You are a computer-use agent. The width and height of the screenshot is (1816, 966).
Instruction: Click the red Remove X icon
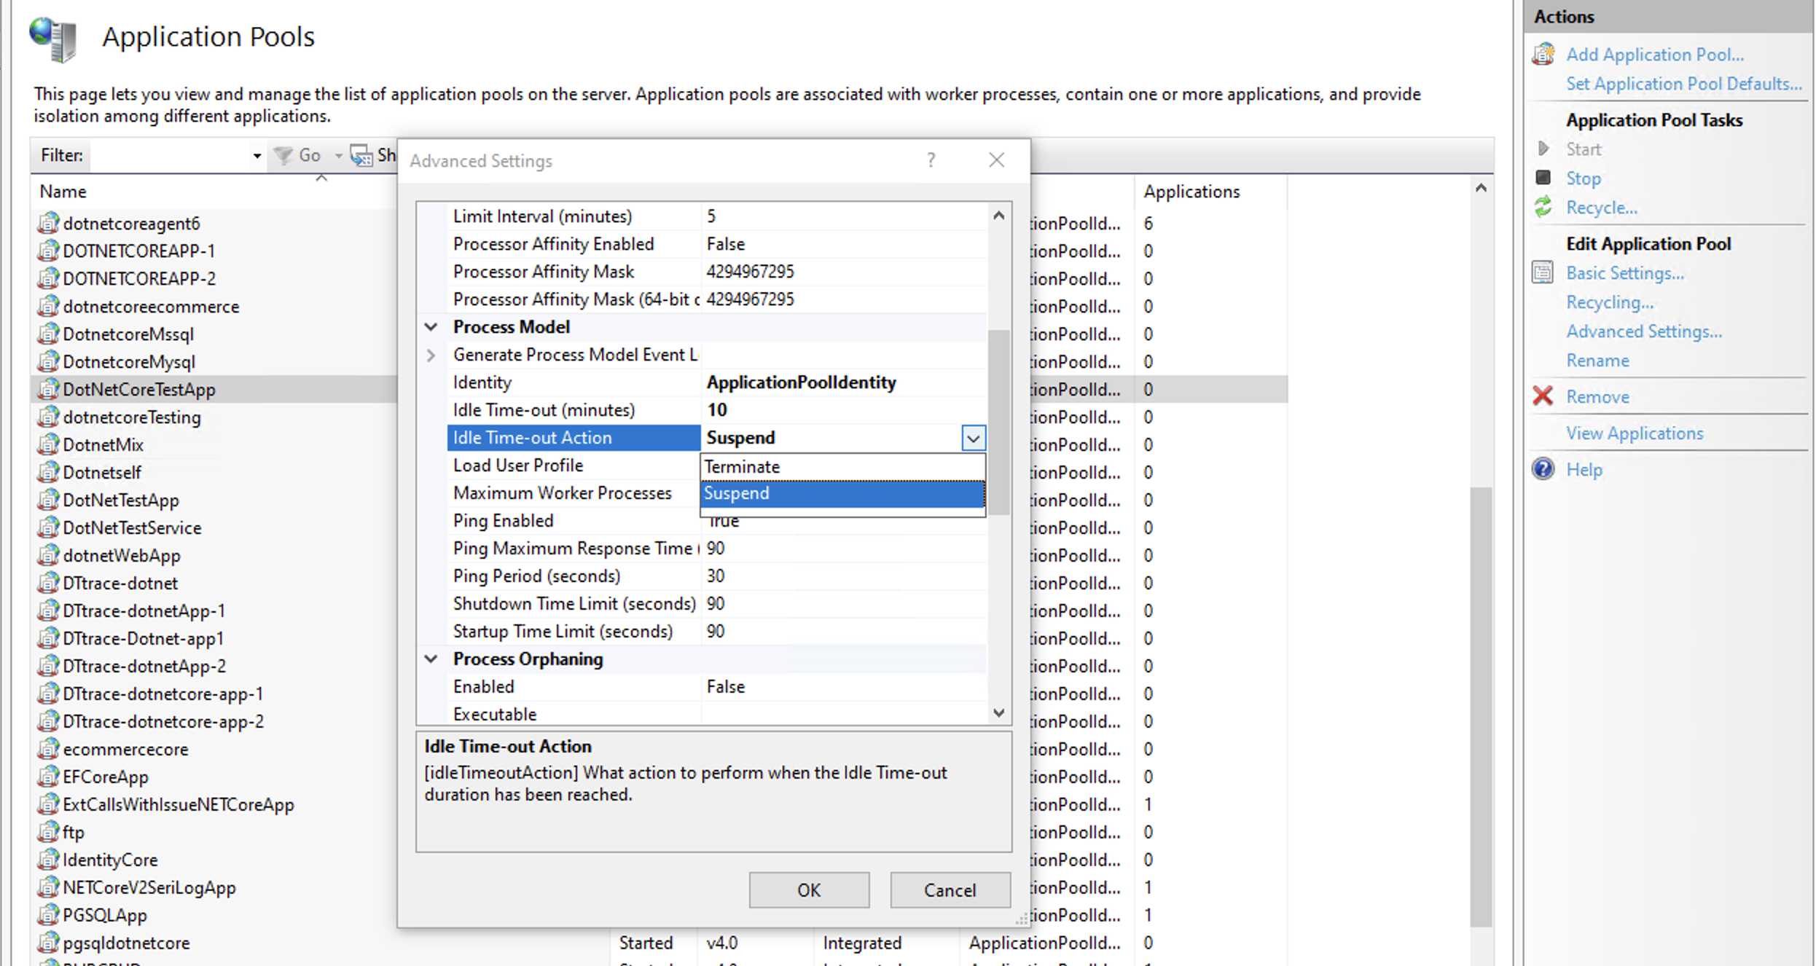tap(1543, 396)
